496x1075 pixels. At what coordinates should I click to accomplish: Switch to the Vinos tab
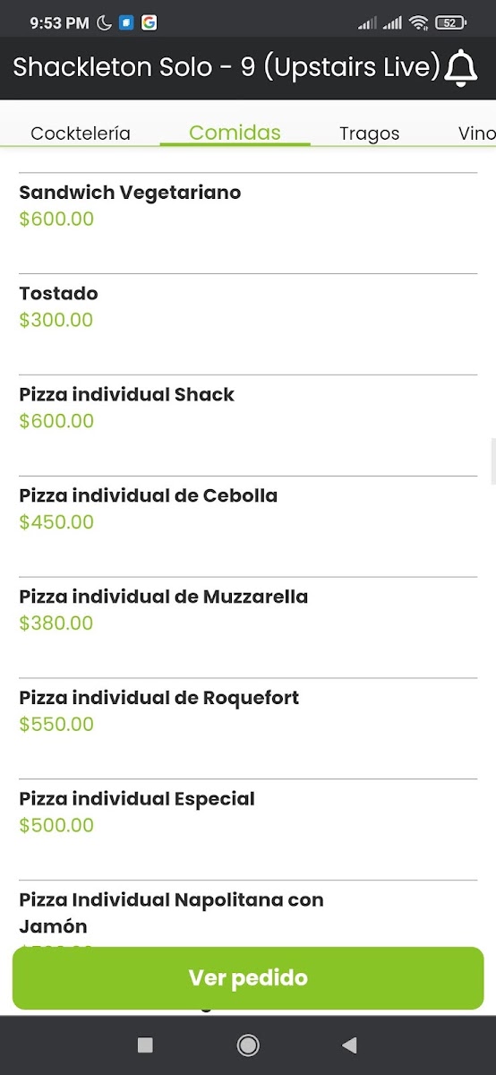[x=477, y=133]
